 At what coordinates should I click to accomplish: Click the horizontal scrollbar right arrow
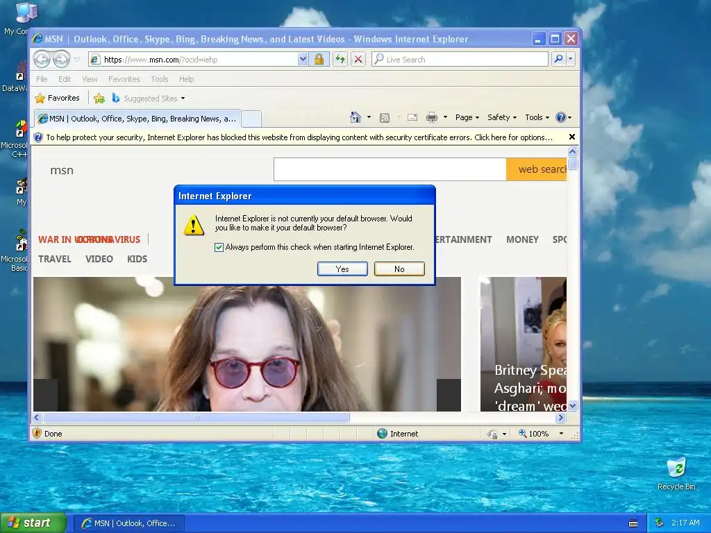point(561,417)
